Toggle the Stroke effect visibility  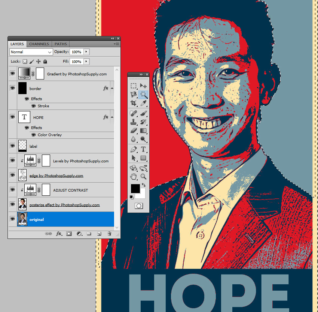(33, 106)
